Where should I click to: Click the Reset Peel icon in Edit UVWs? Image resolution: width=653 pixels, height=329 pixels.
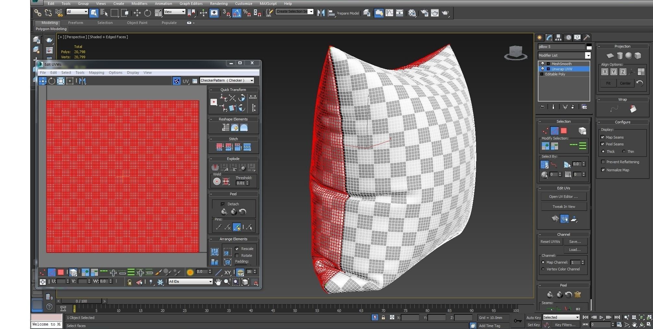tap(243, 212)
